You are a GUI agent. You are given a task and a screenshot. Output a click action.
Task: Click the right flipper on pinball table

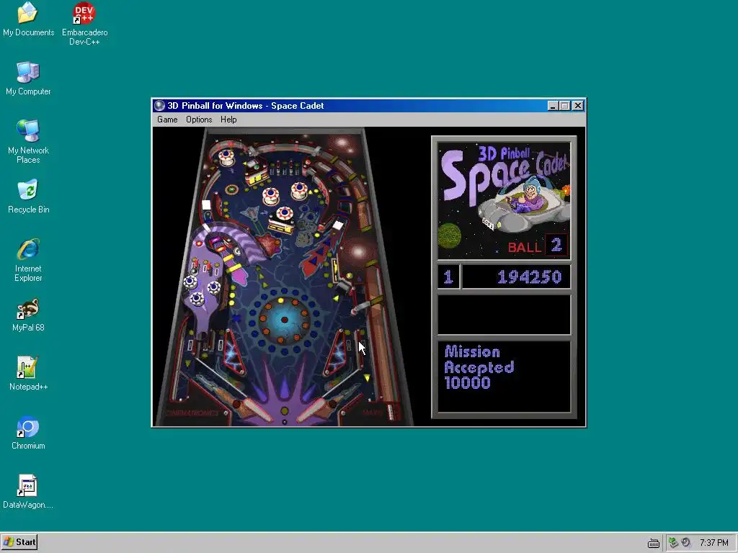pyautogui.click(x=316, y=410)
